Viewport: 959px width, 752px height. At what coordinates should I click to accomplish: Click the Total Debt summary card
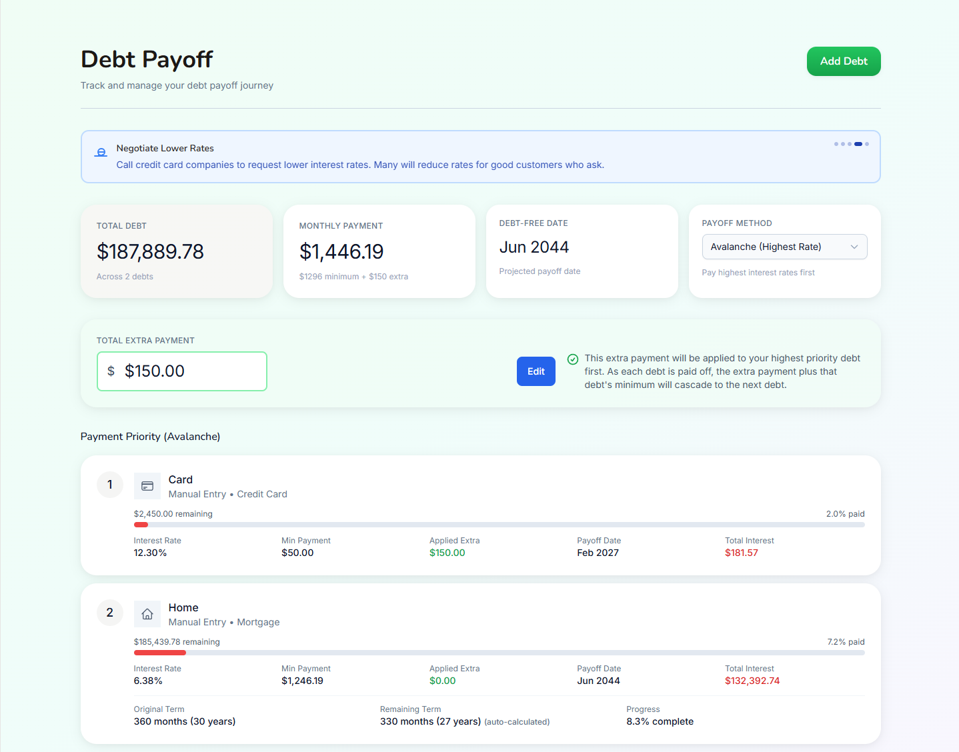(x=176, y=251)
